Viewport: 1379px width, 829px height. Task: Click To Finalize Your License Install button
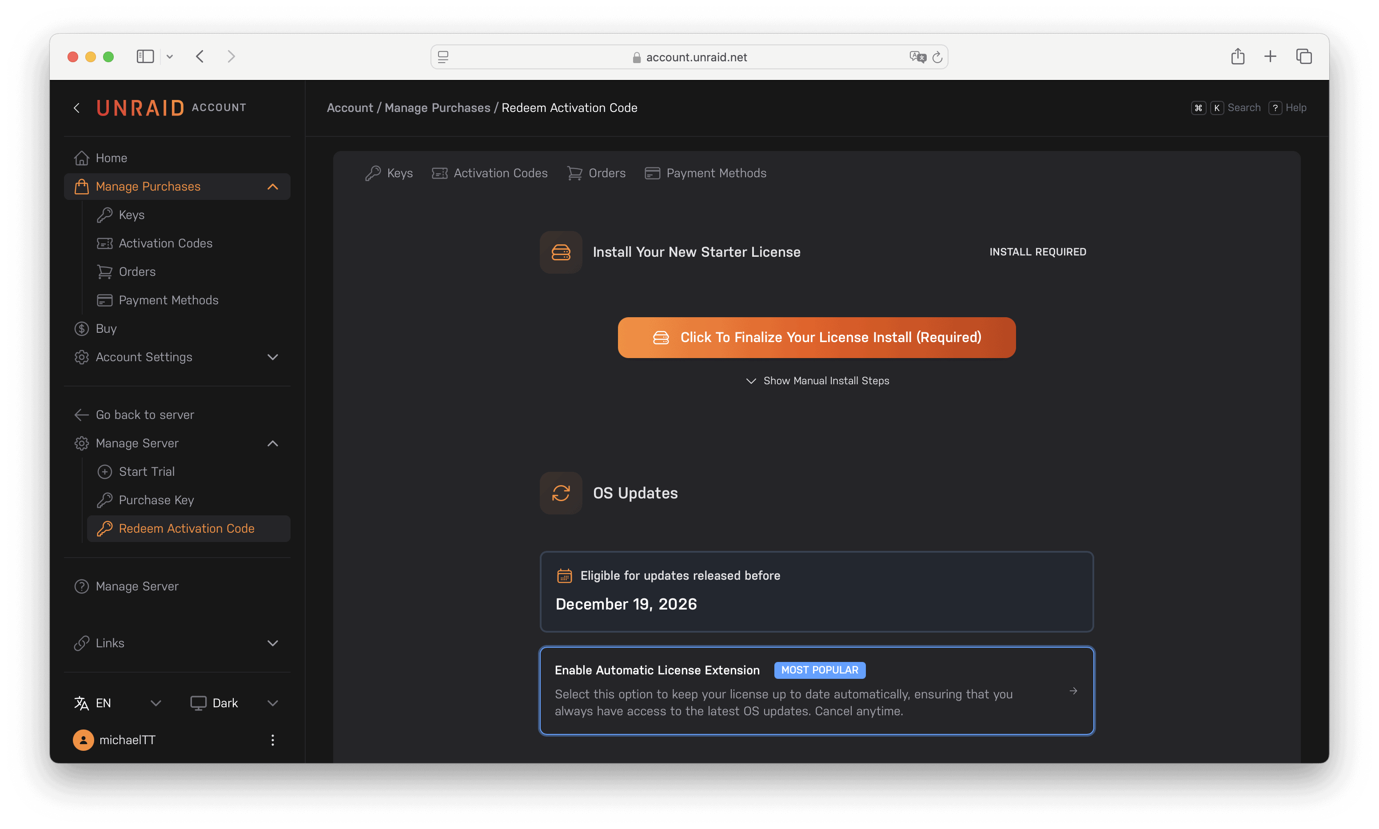[817, 337]
